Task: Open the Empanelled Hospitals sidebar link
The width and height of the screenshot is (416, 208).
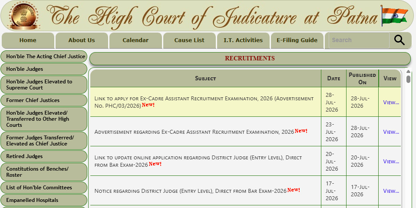Action: point(44,200)
